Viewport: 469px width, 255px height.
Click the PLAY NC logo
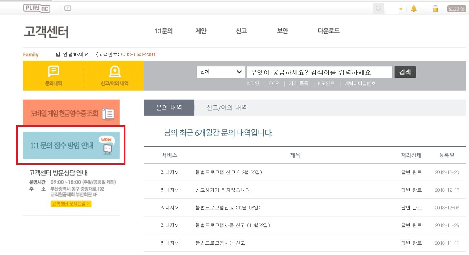37,8
